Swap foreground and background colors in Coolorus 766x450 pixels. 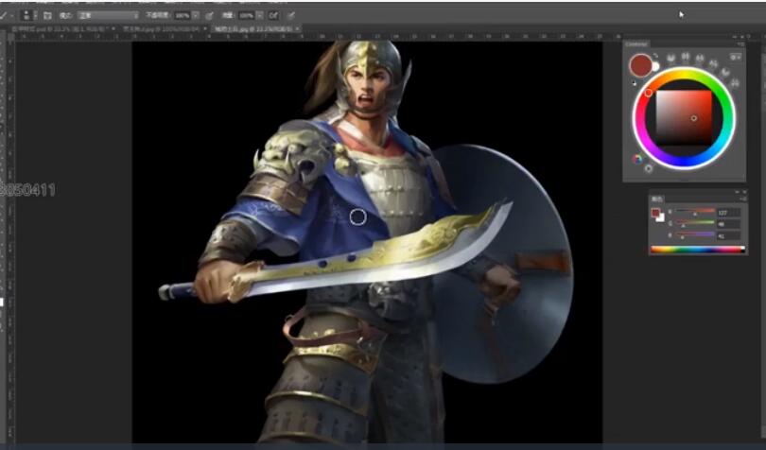point(654,56)
